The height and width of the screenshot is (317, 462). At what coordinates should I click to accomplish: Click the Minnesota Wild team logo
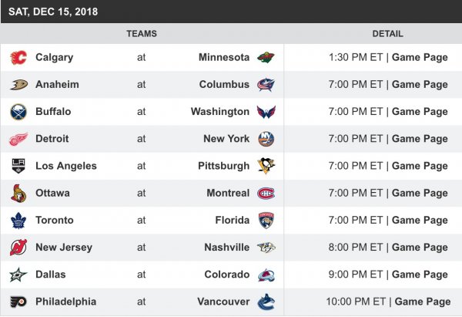[x=266, y=58]
